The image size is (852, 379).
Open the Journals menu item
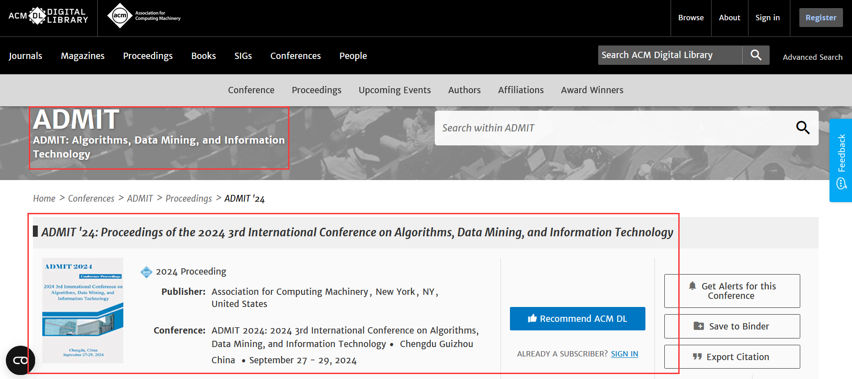(25, 56)
